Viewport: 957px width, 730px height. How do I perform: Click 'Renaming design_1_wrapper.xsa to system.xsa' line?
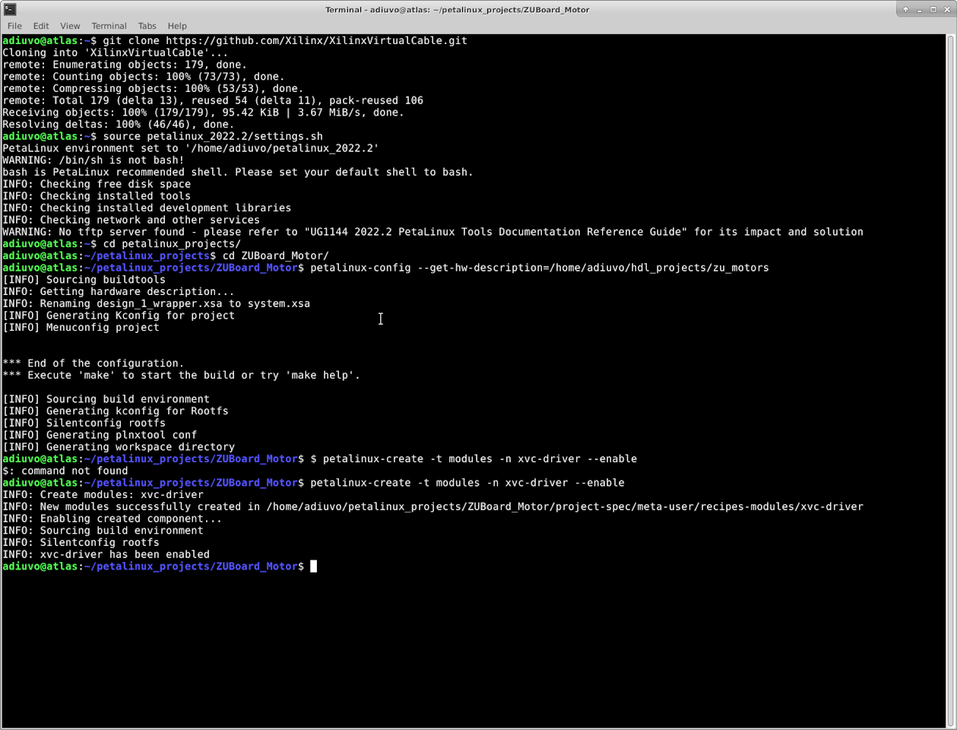[x=156, y=303]
